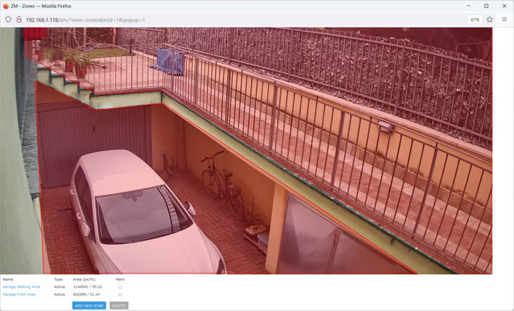The width and height of the screenshot is (514, 311).
Task: Click the Firefox logo in title bar
Action: point(6,5)
